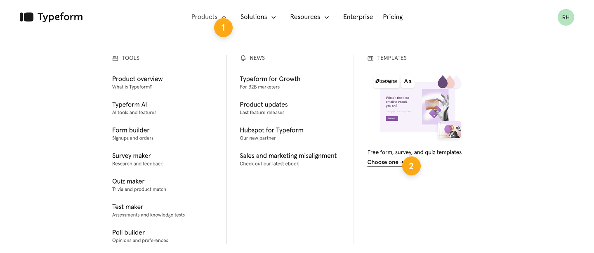Choose Survey maker from Tools
This screenshot has height=253, width=594.
pos(132,156)
